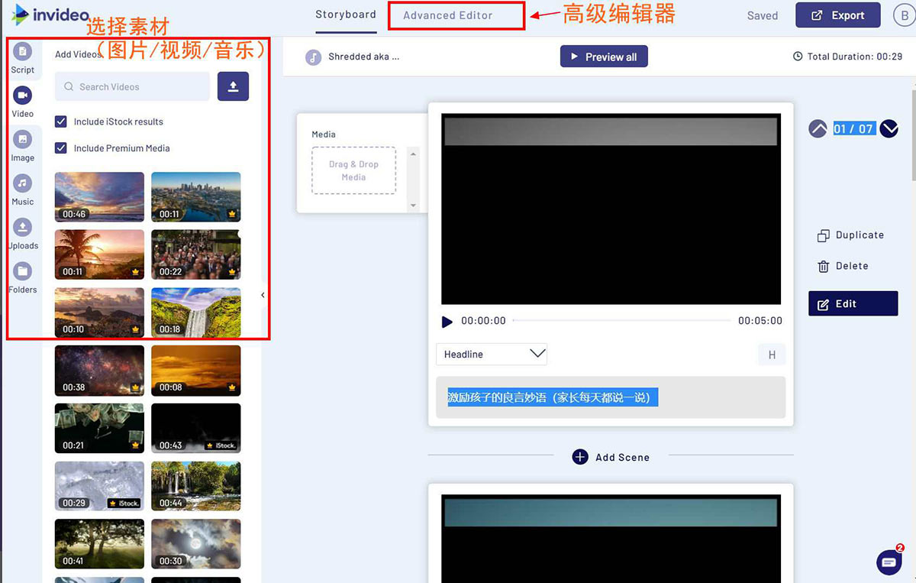Image resolution: width=916 pixels, height=583 pixels.
Task: Collapse the media side panel arrow
Action: click(x=263, y=295)
